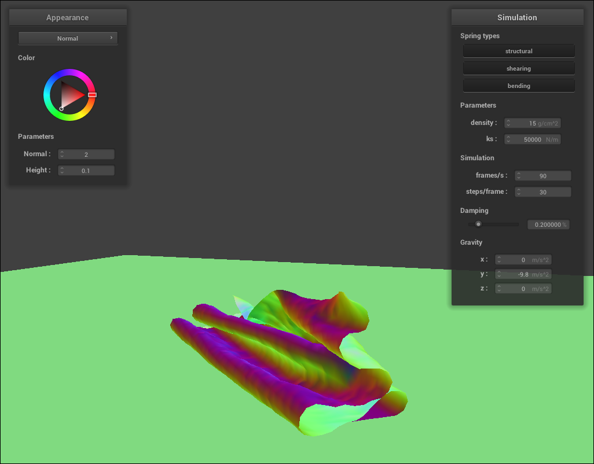Pick a shade inside the color triangle
The width and height of the screenshot is (594, 464).
click(x=71, y=94)
